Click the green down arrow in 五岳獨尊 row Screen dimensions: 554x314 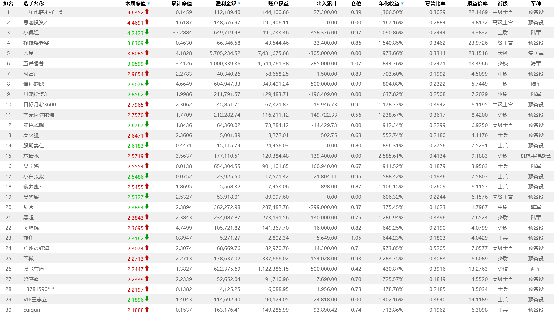(x=147, y=63)
